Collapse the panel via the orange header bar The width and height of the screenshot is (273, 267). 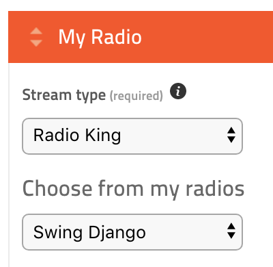tap(141, 37)
